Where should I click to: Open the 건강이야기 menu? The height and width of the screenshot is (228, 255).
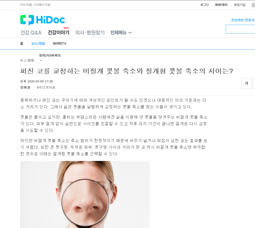[x=58, y=33]
